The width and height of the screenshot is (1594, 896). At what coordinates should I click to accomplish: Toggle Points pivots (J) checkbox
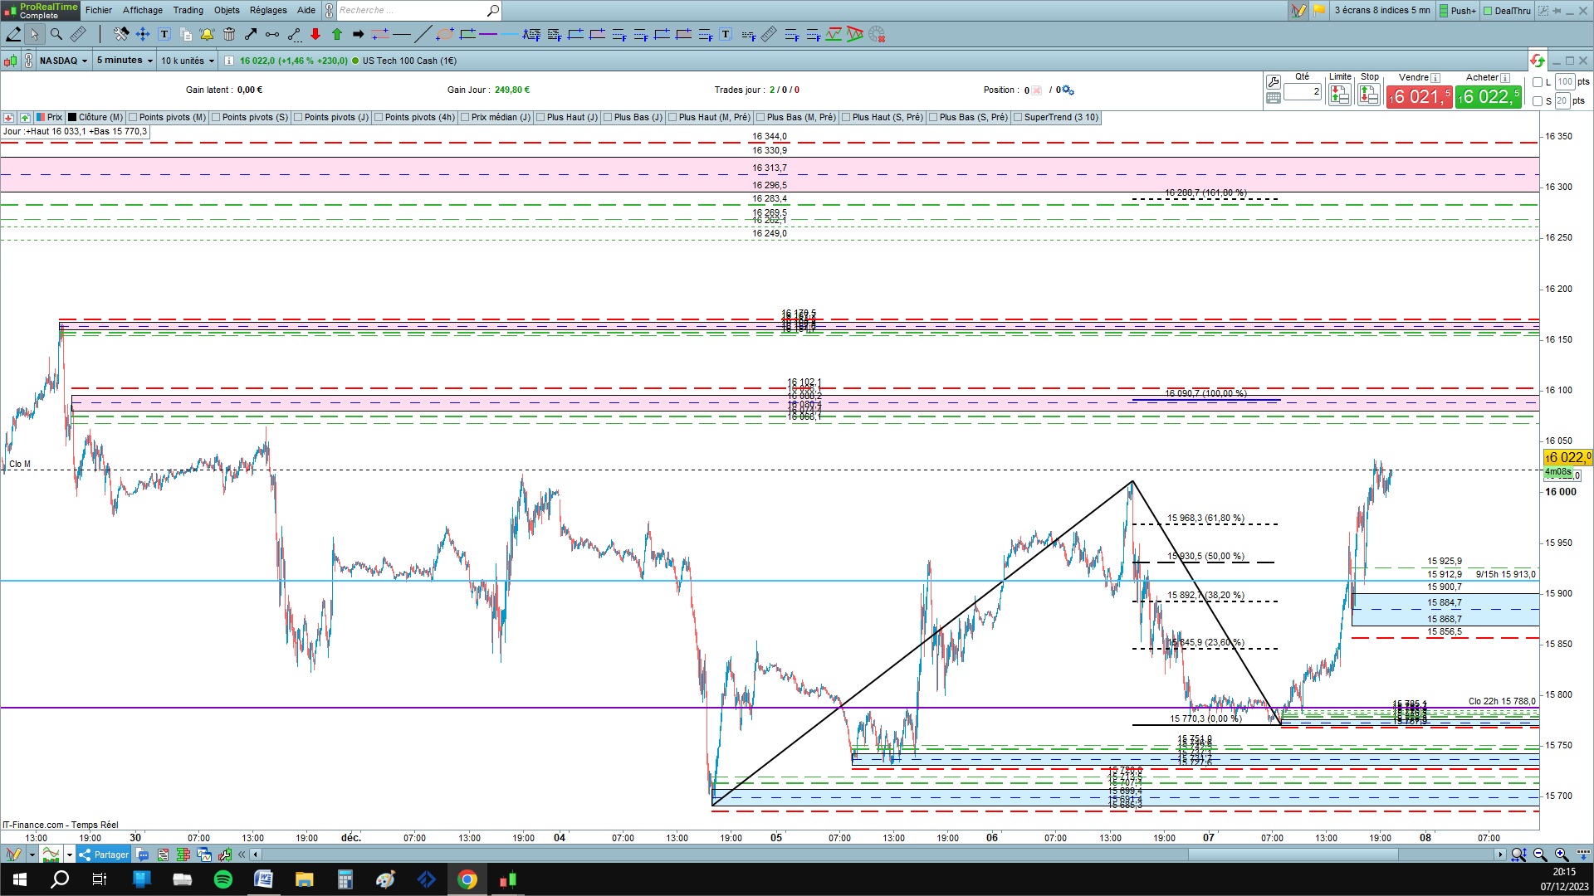tap(299, 118)
